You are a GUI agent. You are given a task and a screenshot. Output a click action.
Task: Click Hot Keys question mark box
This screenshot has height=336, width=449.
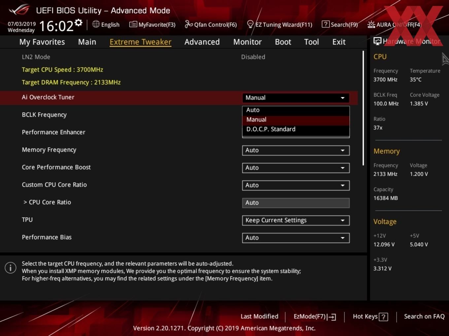pos(383,317)
